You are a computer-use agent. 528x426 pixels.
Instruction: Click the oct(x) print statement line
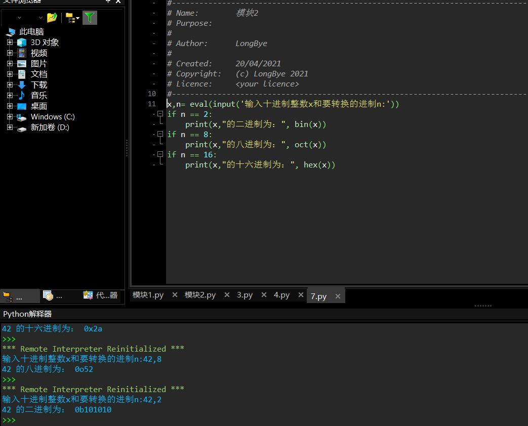(x=256, y=144)
